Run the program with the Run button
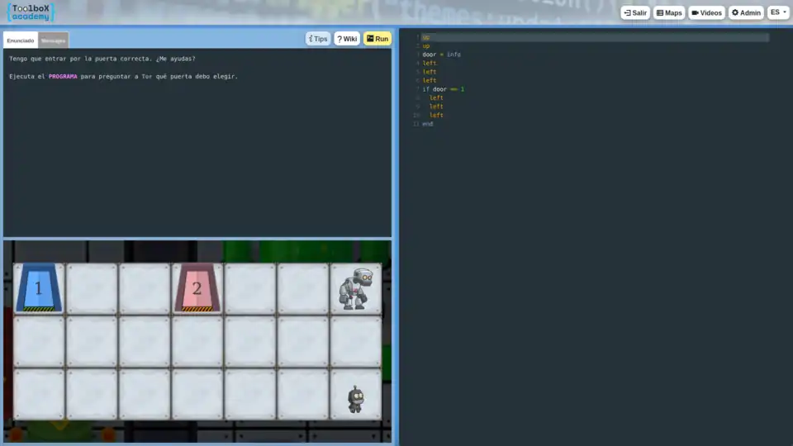Image resolution: width=793 pixels, height=446 pixels. (x=377, y=39)
